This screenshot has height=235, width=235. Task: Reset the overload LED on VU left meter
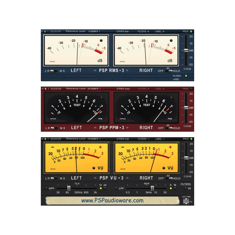pos(94,168)
